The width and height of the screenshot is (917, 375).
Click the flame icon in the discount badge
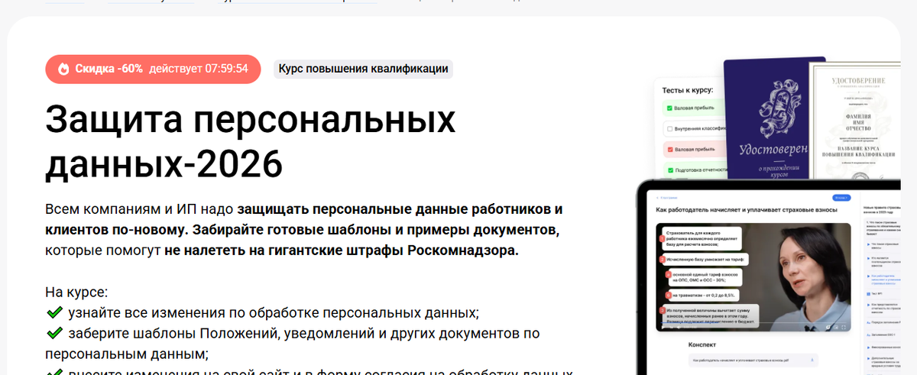coord(63,69)
